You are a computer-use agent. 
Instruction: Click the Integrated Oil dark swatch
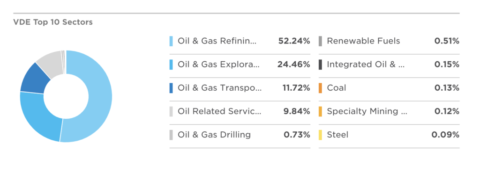320,65
